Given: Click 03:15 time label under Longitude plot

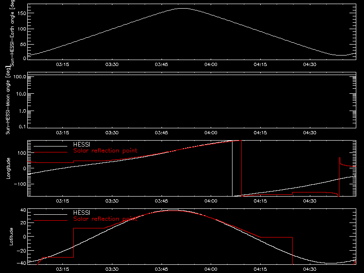Looking at the screenshot, I should pos(62,201).
